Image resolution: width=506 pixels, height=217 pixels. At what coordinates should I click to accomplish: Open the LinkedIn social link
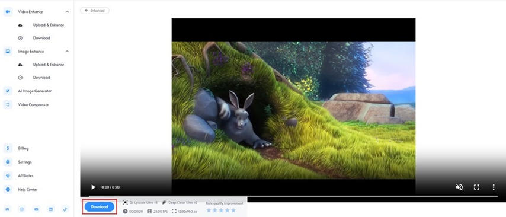point(51,209)
